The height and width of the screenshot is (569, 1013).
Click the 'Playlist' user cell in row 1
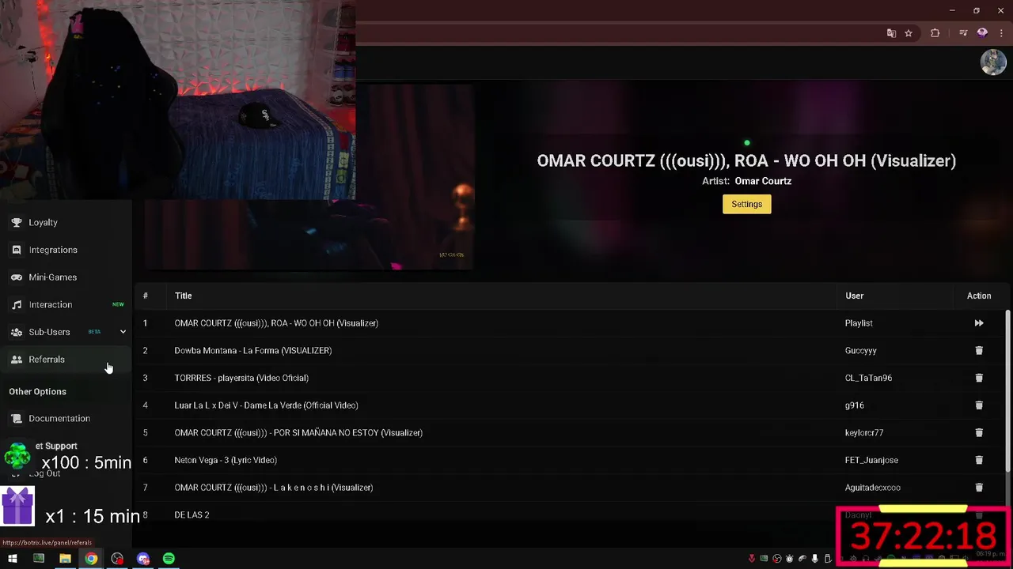point(859,323)
